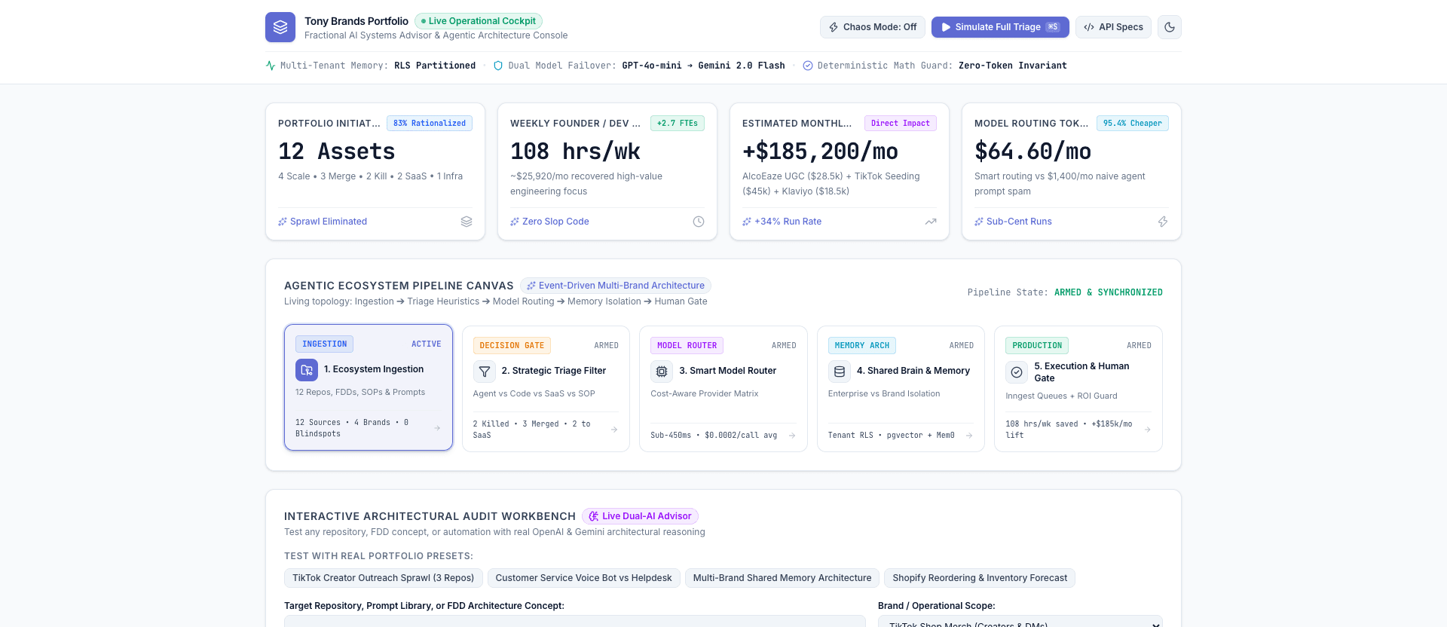Screen dimensions: 1447x627
Task: Click the pulse icon beside Multi-Tenant Memory
Action: point(271,66)
